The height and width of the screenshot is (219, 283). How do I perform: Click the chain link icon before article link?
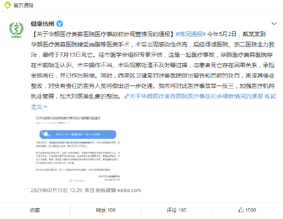coord(127,96)
